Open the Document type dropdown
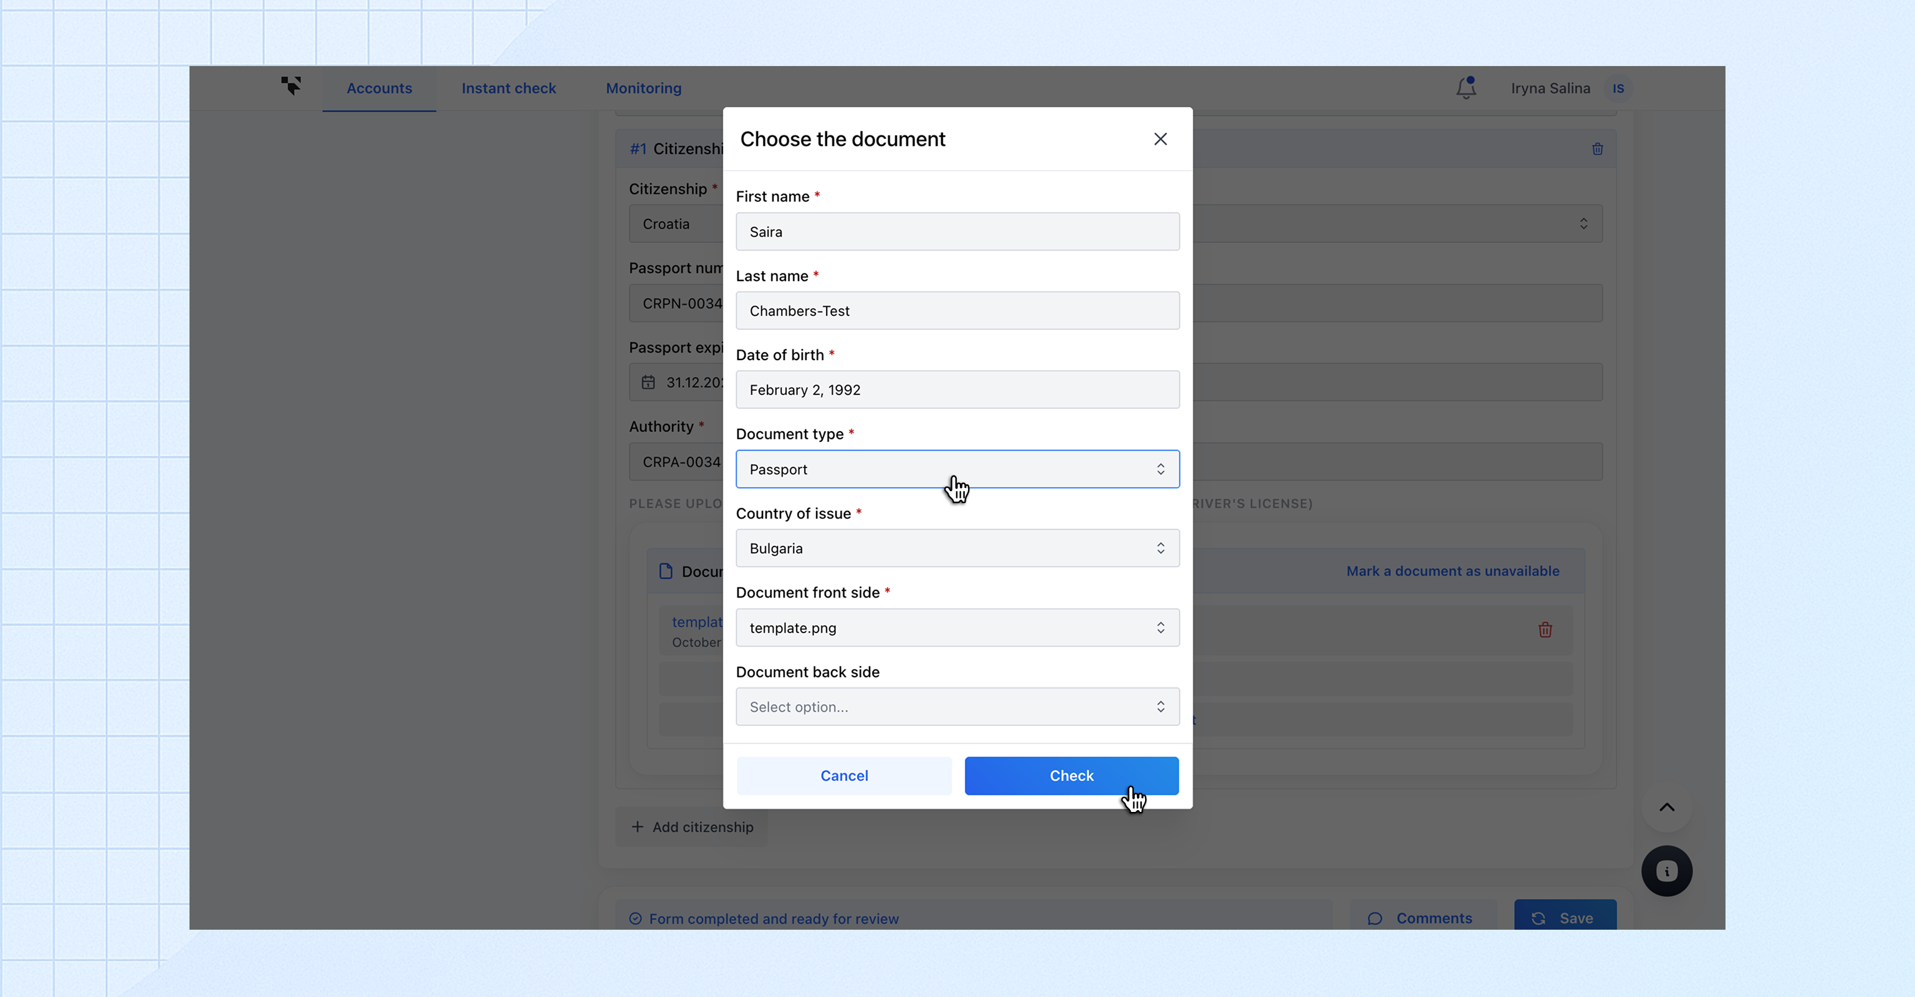The image size is (1915, 997). click(x=957, y=470)
